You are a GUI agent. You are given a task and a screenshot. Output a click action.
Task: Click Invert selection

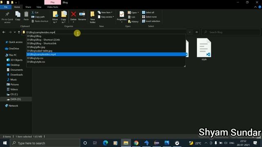(151, 21)
